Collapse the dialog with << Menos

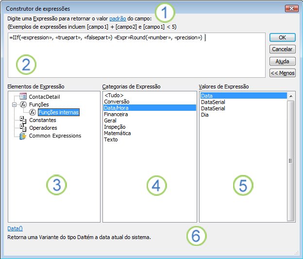click(282, 73)
